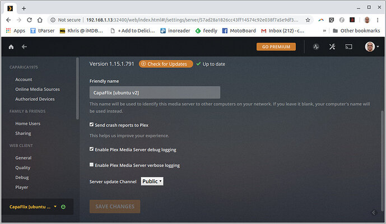Open the Chrome three-dot menu
The height and width of the screenshot is (224, 386).
pyautogui.click(x=378, y=20)
